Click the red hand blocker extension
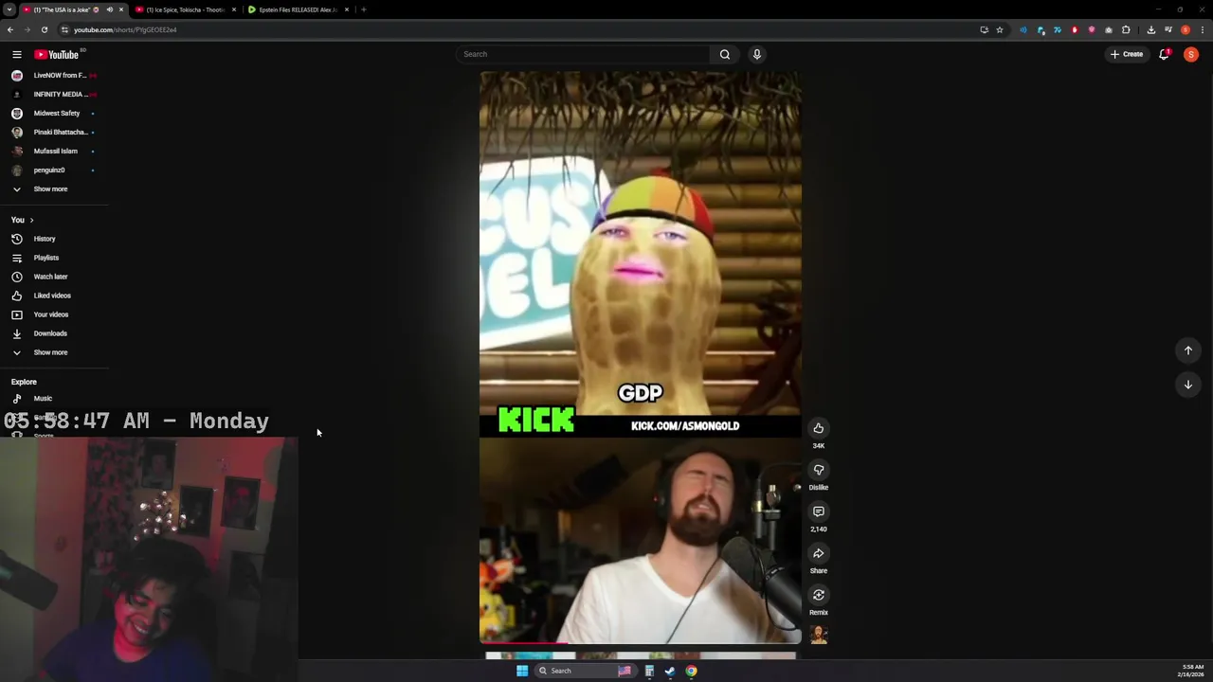The width and height of the screenshot is (1213, 682). click(x=1075, y=29)
